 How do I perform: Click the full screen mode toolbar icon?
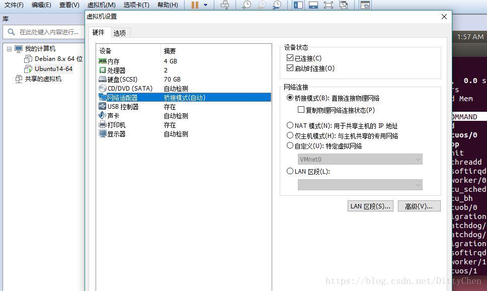pos(329,5)
